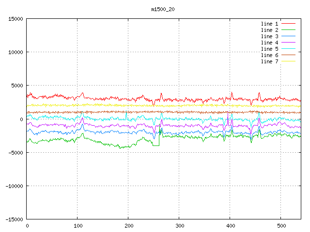
Task: Click the chart title m1500_20
Action: point(163,9)
